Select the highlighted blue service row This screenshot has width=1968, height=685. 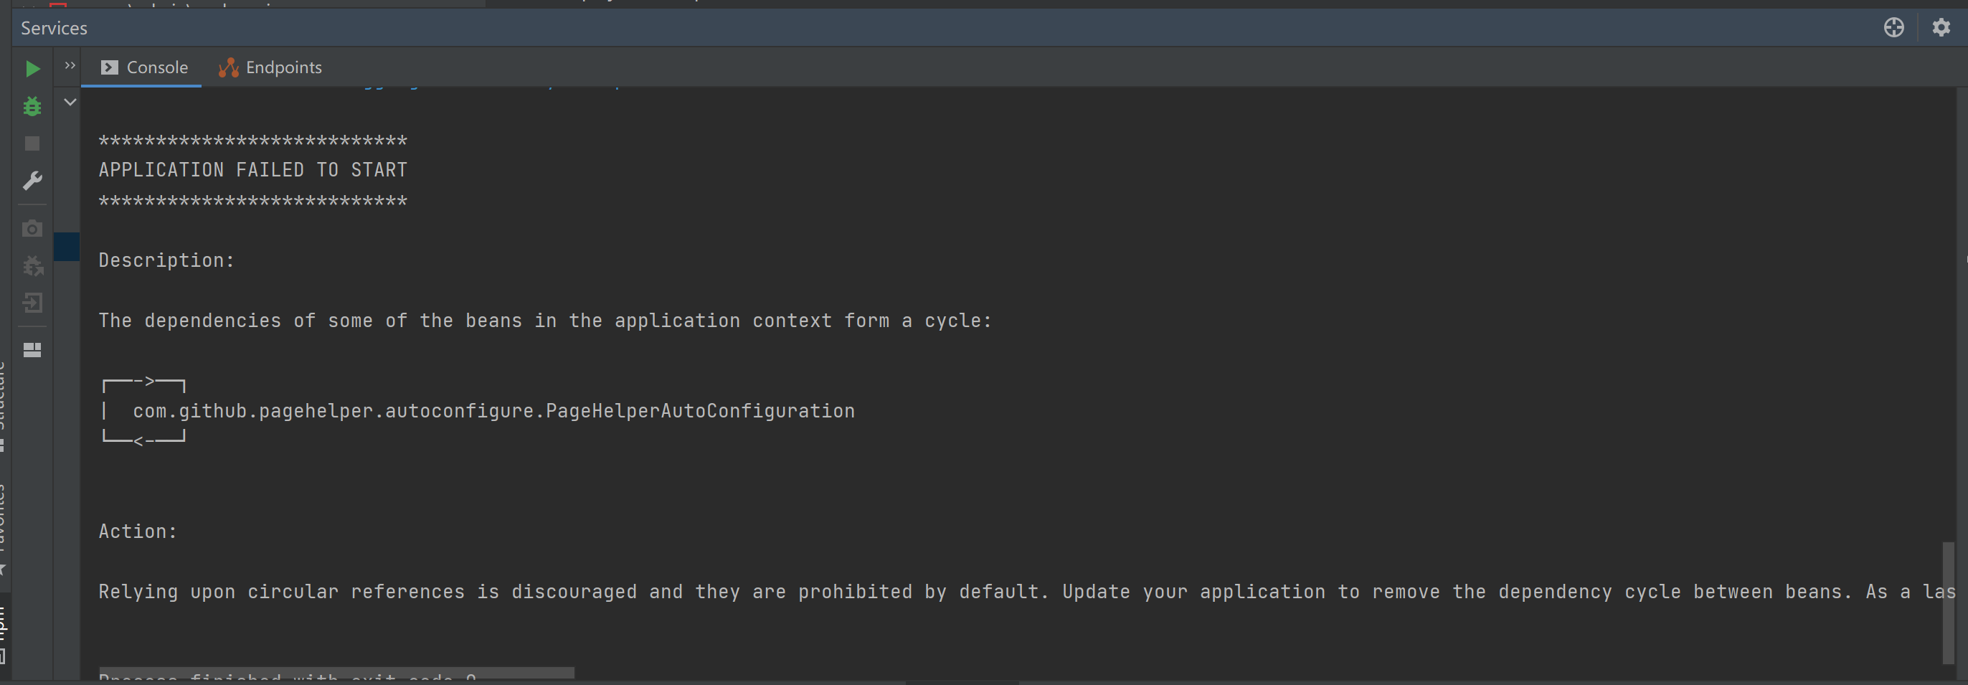tap(67, 247)
